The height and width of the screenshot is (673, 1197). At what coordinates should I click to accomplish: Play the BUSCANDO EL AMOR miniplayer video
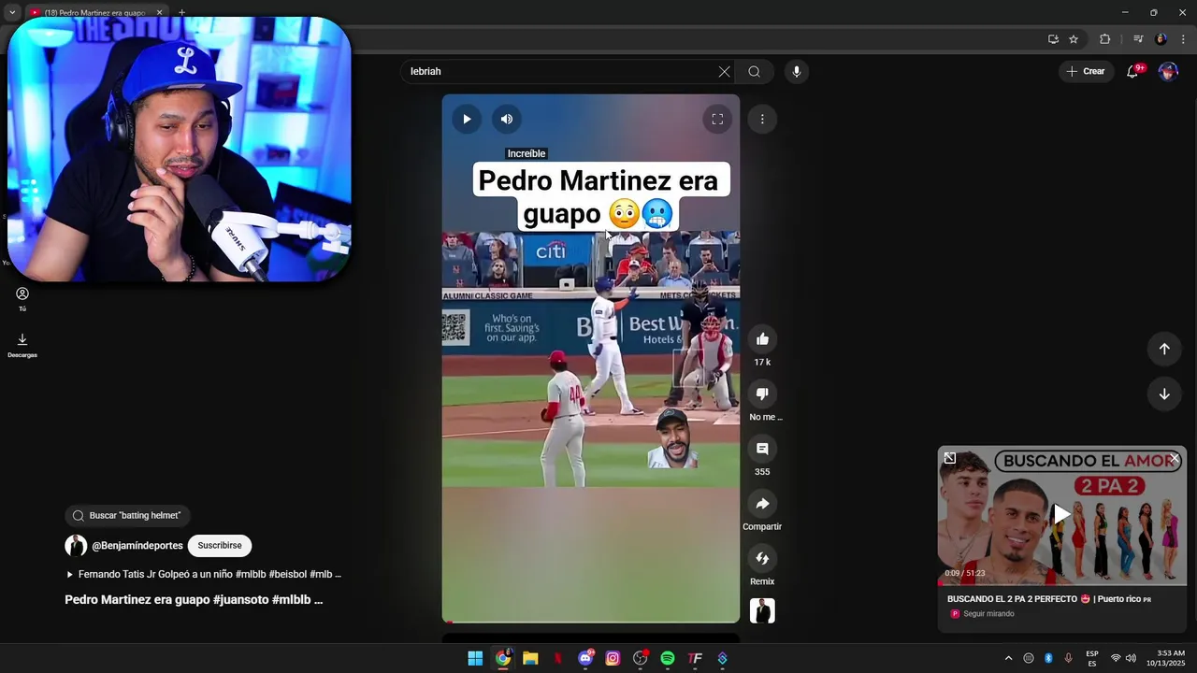pyautogui.click(x=1061, y=514)
